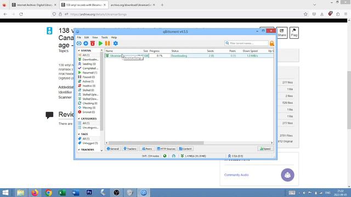Bookmark this page with star icon
Image resolution: width=351 pixels, height=197 pixels.
pyautogui.click(x=305, y=14)
